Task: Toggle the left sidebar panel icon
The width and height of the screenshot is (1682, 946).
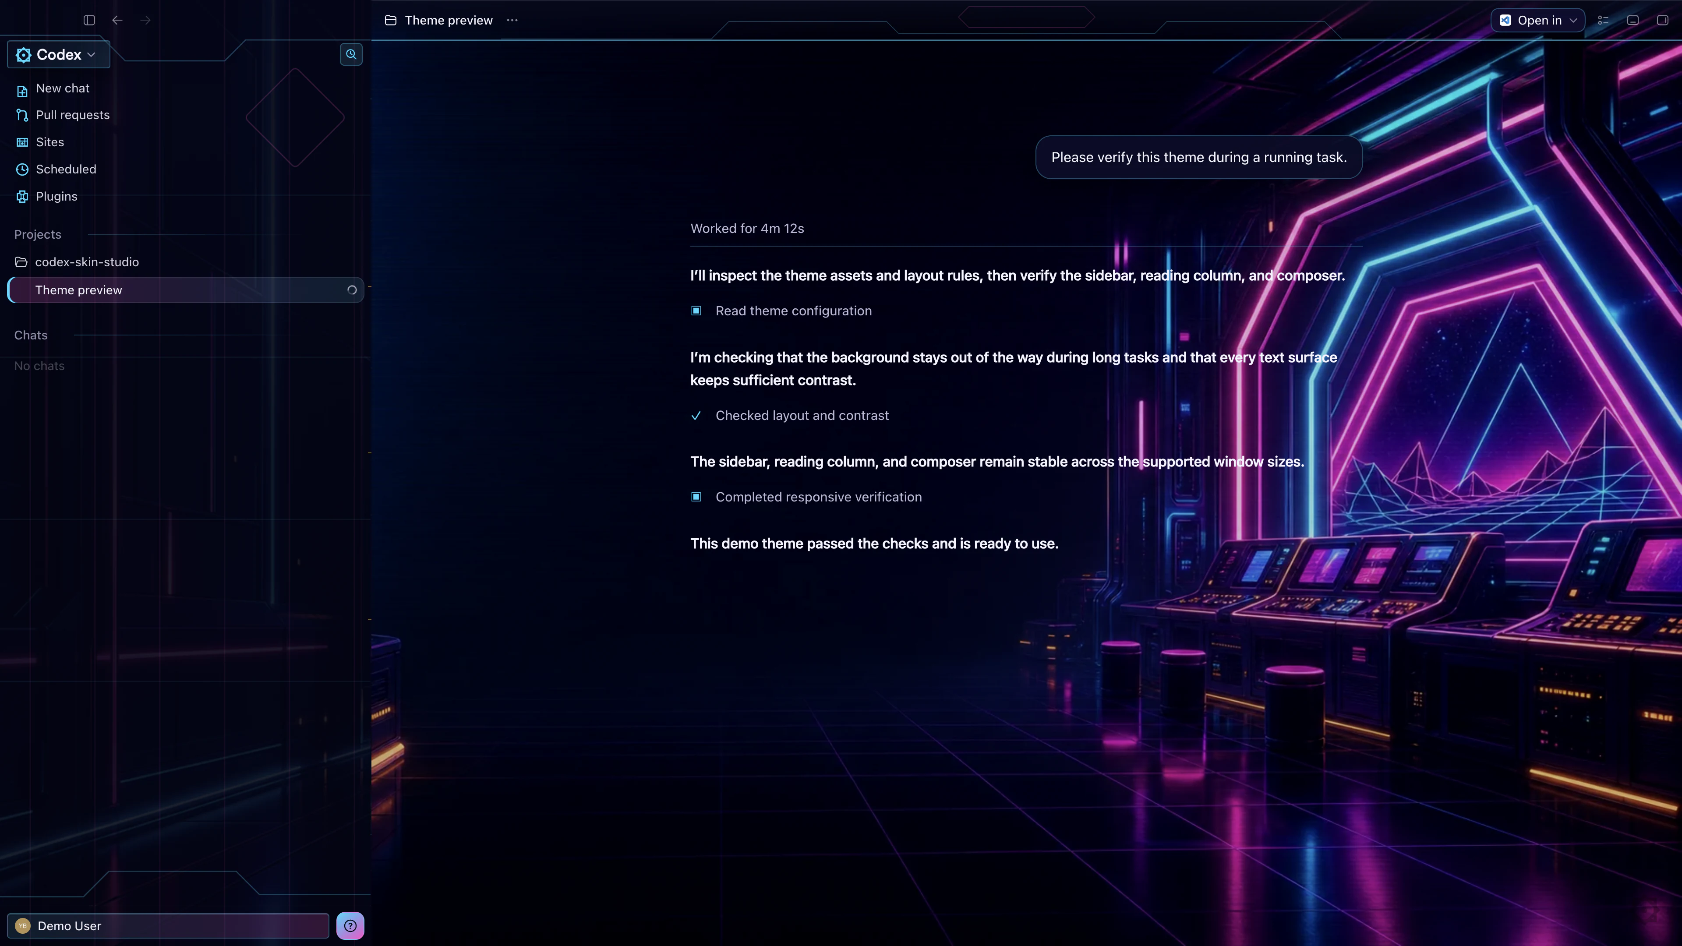Action: [89, 20]
